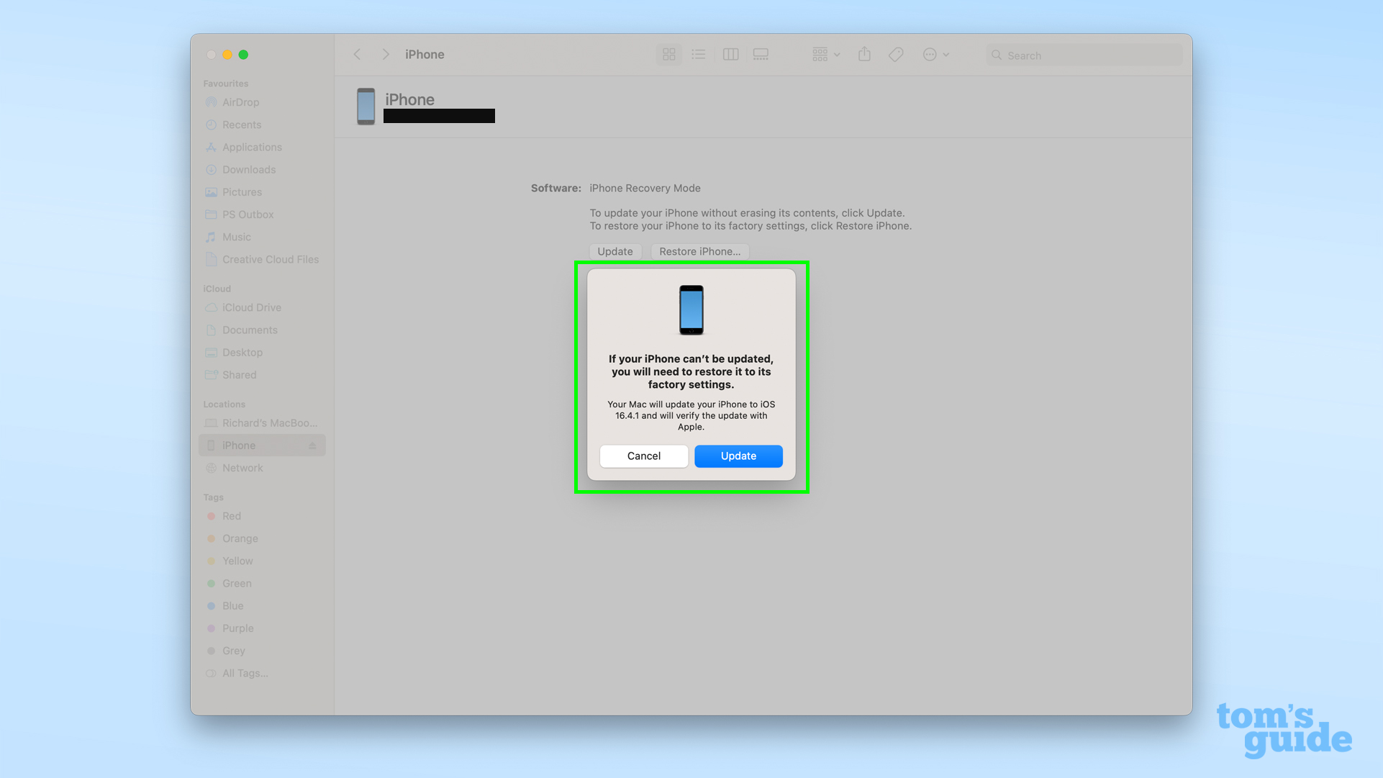Image resolution: width=1383 pixels, height=778 pixels.
Task: Click the gallery view icon in toolbar
Action: pyautogui.click(x=761, y=54)
